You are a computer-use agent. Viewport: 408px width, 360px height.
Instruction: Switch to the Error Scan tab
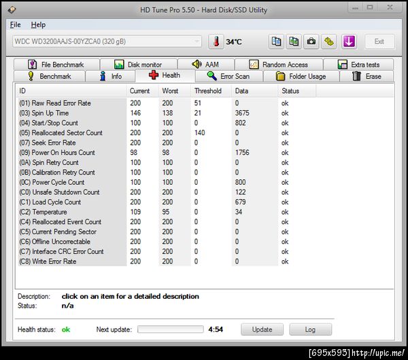(x=229, y=76)
